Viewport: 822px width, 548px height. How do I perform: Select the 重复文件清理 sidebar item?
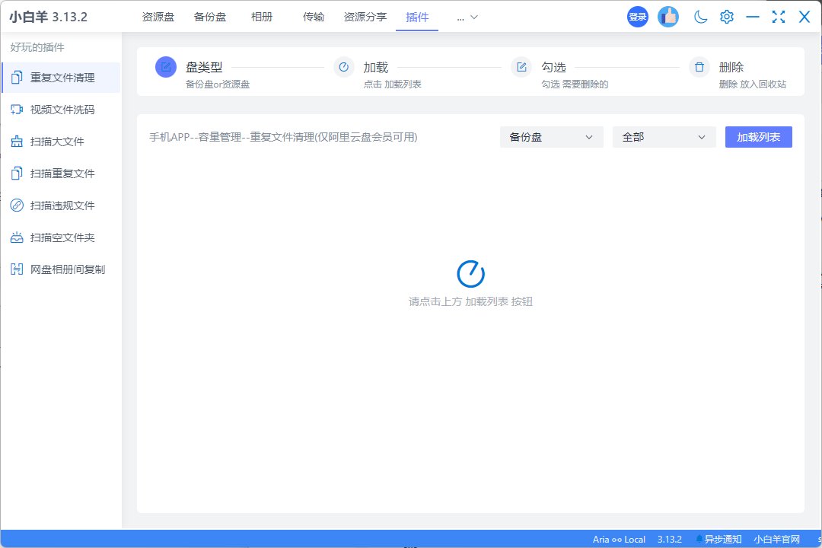pyautogui.click(x=62, y=78)
